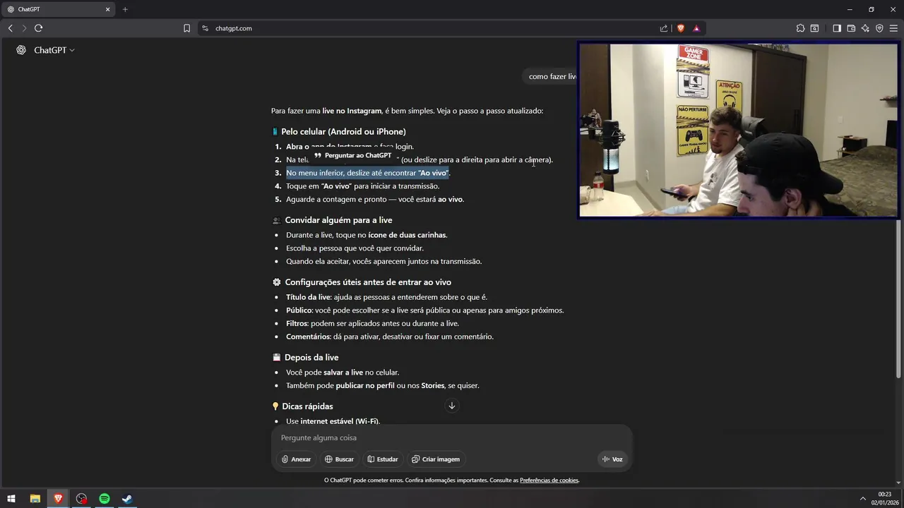Go back with the browser back arrow
Image resolution: width=904 pixels, height=508 pixels.
click(x=10, y=28)
